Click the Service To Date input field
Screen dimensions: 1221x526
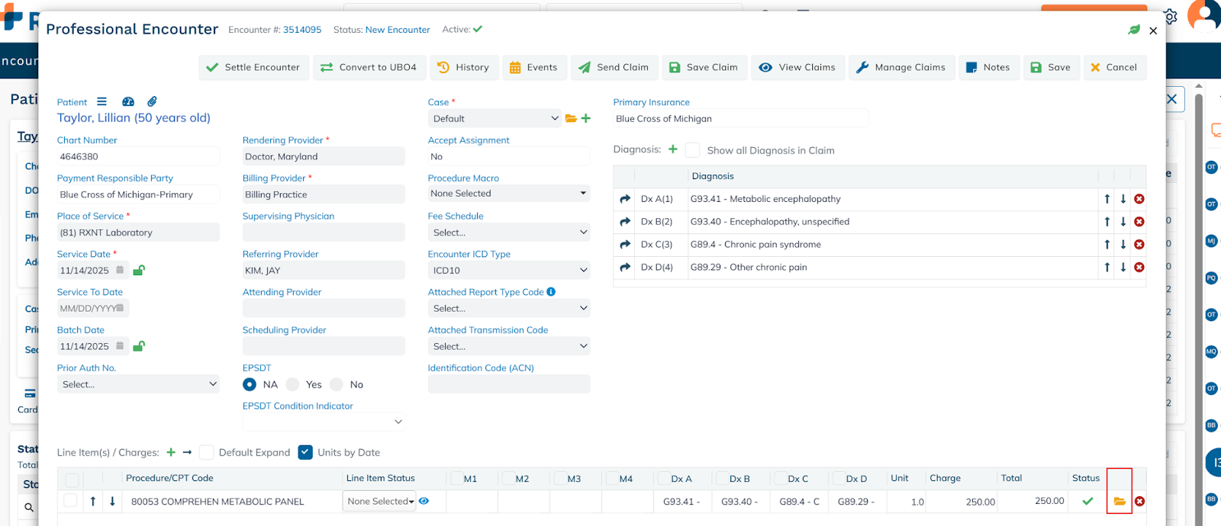87,308
